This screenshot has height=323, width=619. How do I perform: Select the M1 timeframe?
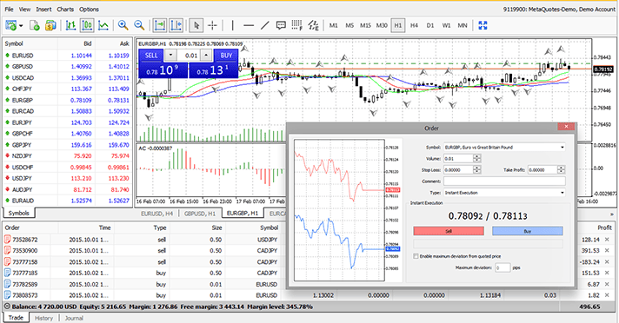pyautogui.click(x=334, y=26)
